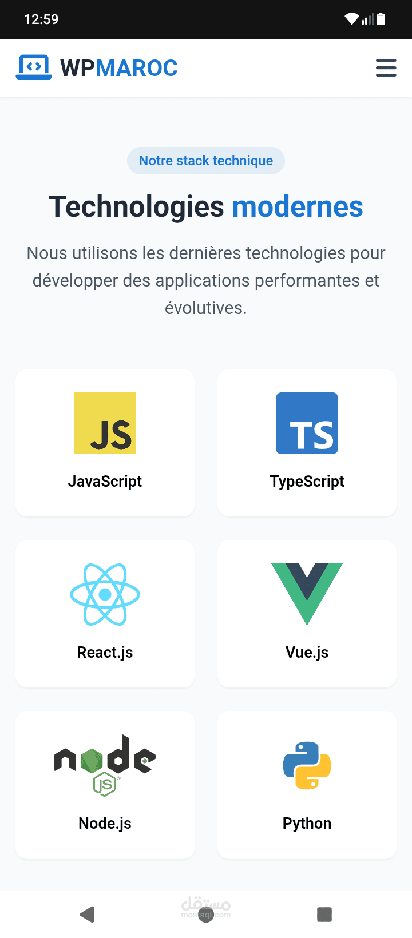Screen dimensions: 412x938
Task: Click the "Notre stack technique" badge
Action: point(206,161)
